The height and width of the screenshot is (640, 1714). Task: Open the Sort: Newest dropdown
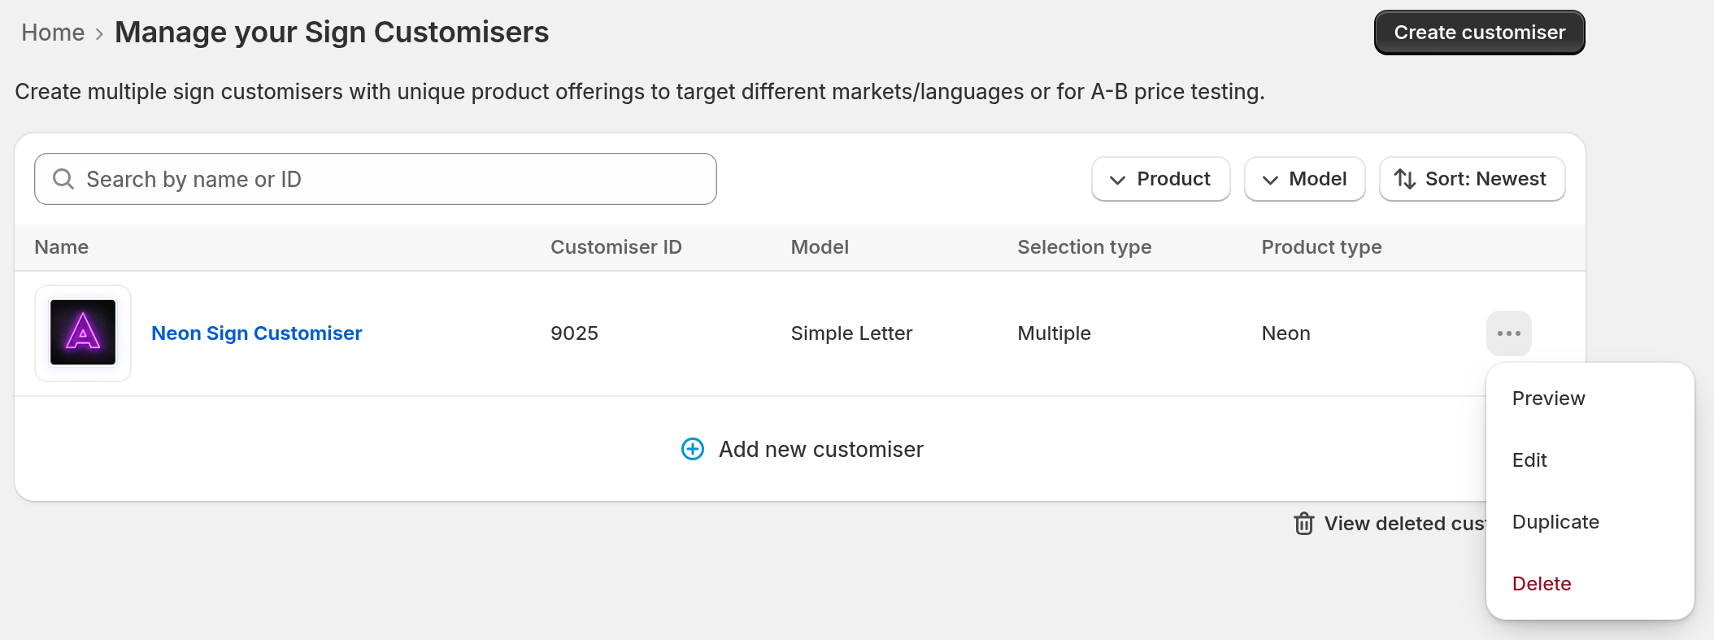coord(1472,179)
